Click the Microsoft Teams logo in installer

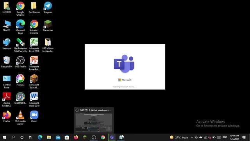(124, 64)
